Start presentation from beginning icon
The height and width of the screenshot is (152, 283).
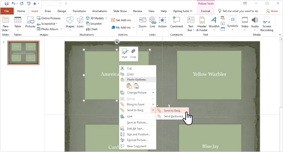tap(29, 3)
